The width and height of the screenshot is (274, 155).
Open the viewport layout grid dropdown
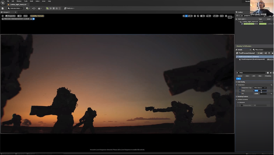(x=231, y=17)
